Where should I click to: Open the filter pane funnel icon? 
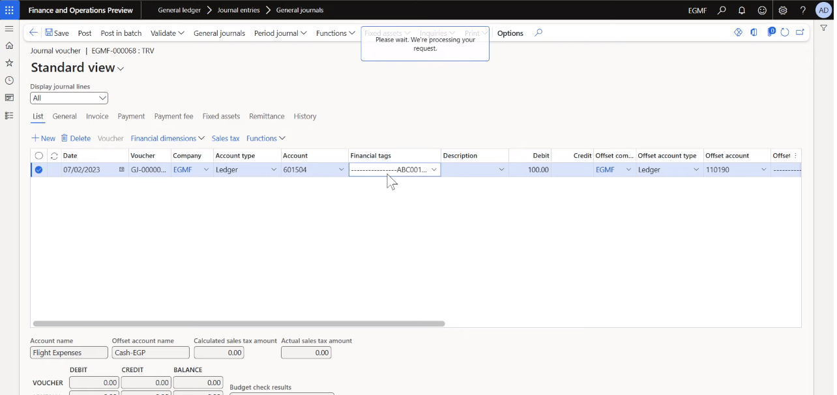[823, 28]
